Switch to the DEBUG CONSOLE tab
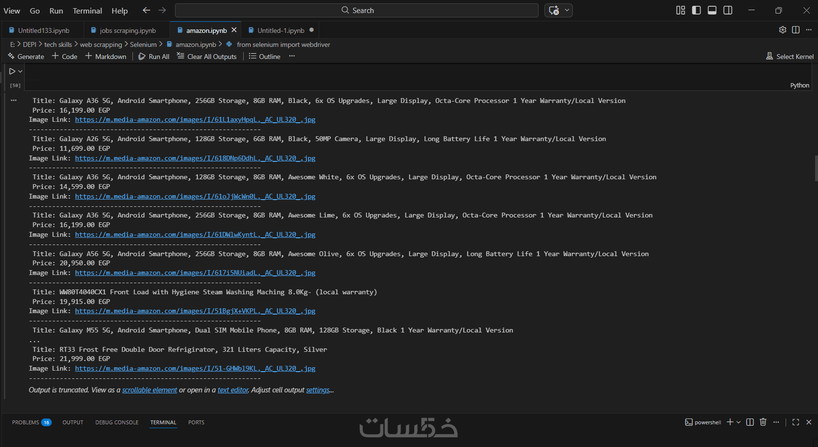This screenshot has width=818, height=447. coord(117,422)
